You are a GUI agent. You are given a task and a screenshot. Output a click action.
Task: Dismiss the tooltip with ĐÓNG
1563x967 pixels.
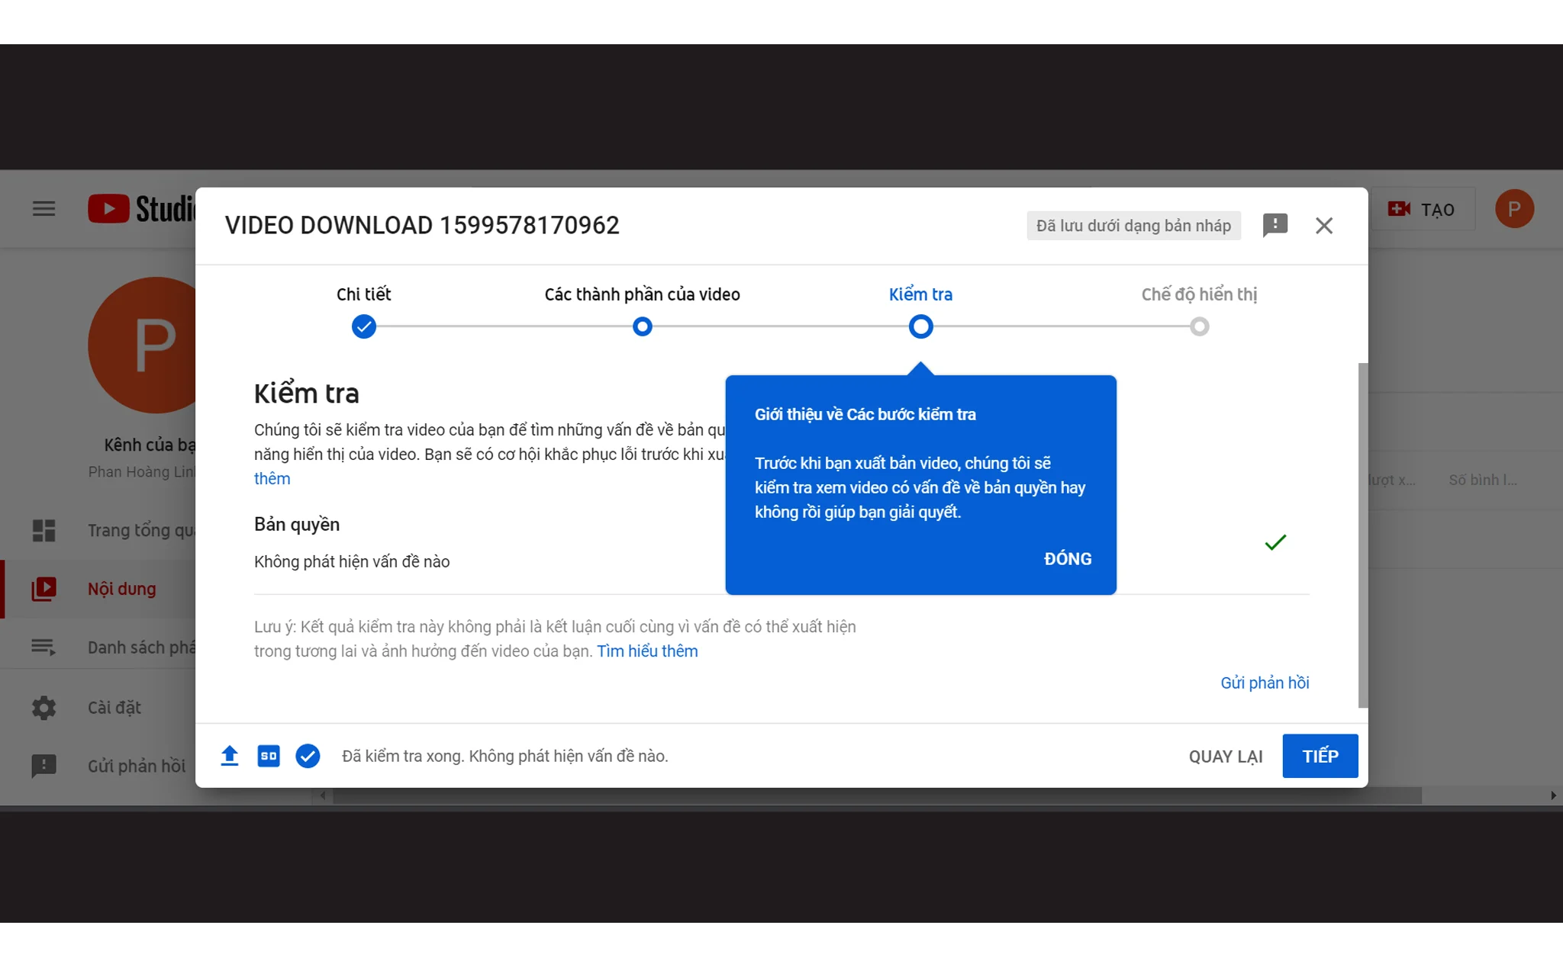[1067, 558]
